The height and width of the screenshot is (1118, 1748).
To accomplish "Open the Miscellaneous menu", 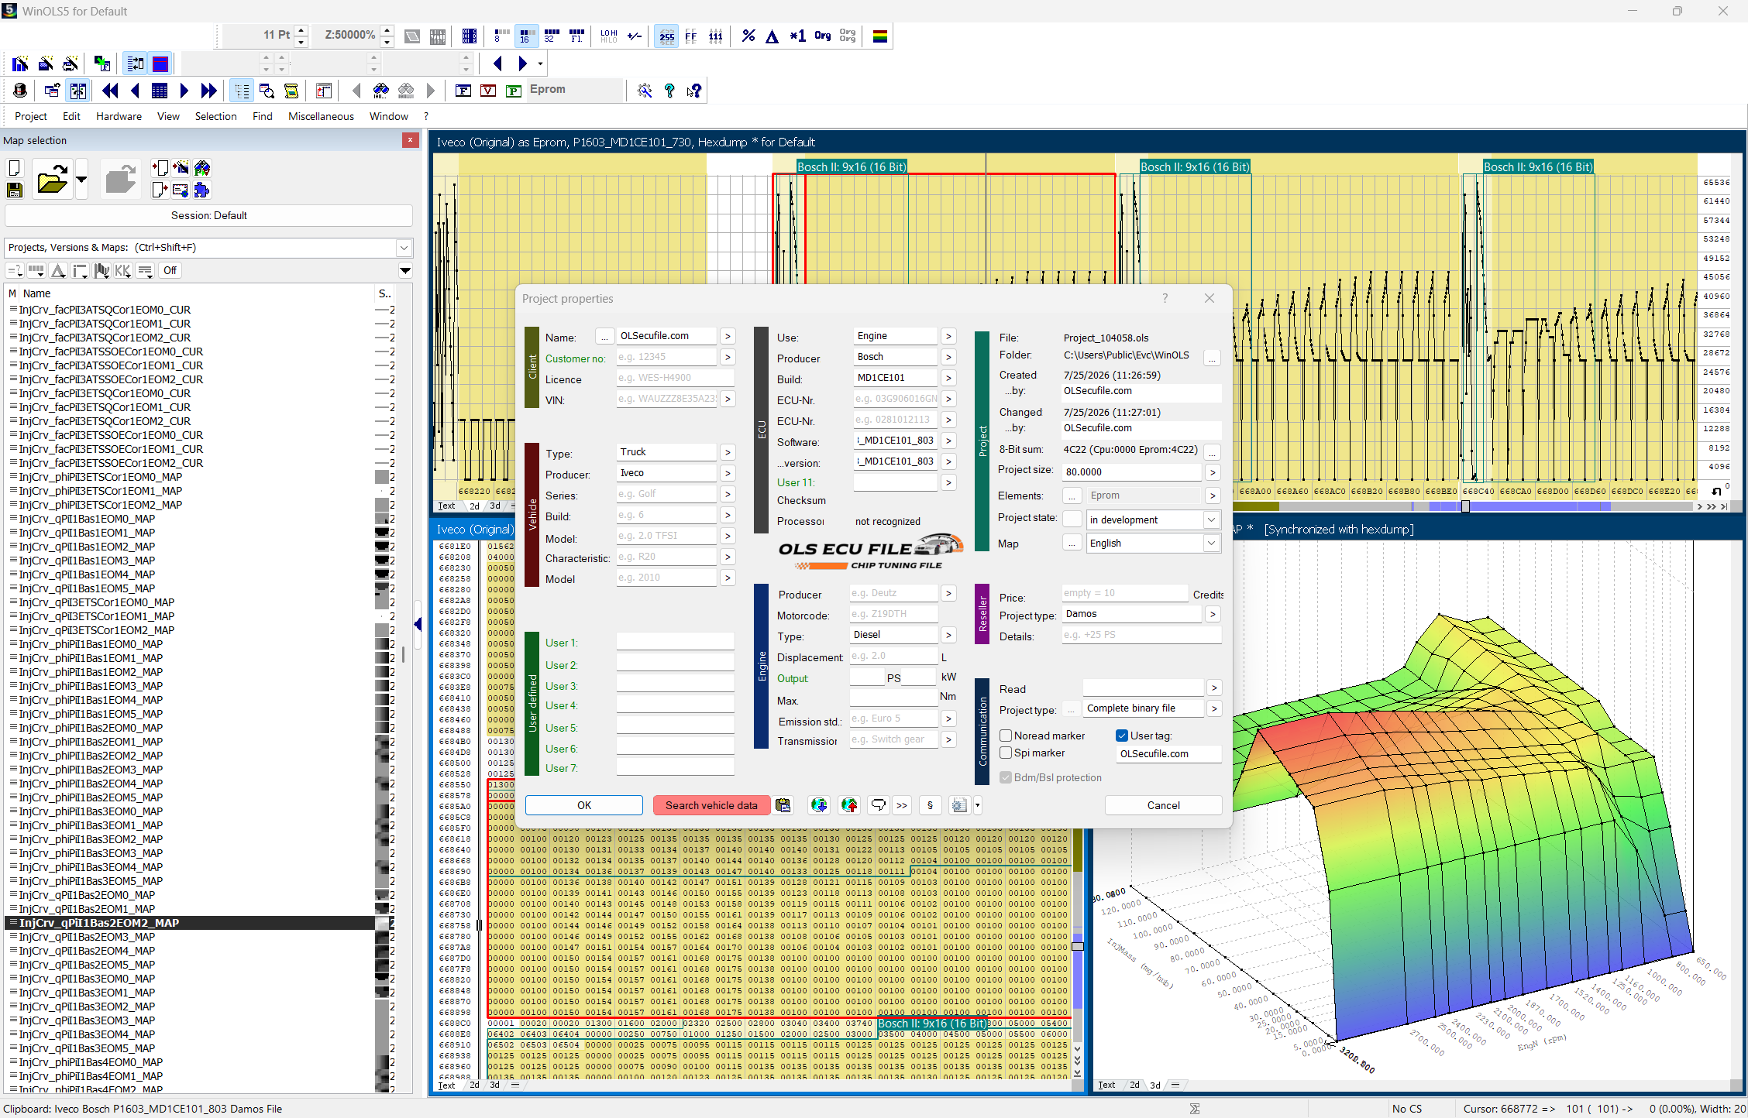I will tap(321, 116).
